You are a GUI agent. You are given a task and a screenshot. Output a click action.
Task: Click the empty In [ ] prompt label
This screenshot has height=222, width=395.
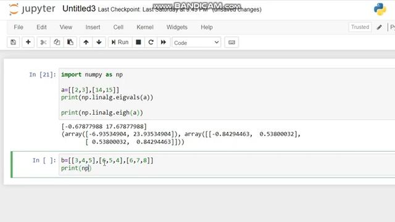[x=44, y=160]
